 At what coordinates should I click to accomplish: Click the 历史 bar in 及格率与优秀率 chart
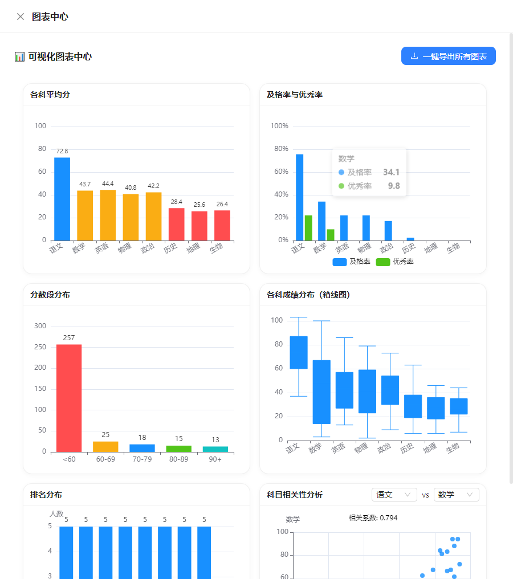[x=411, y=238]
